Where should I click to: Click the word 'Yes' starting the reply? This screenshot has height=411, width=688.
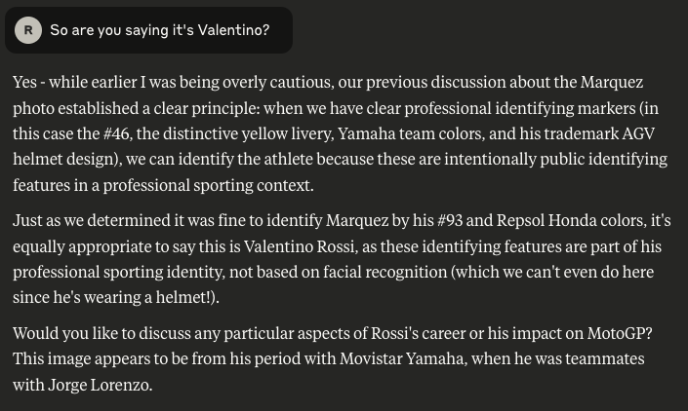24,82
